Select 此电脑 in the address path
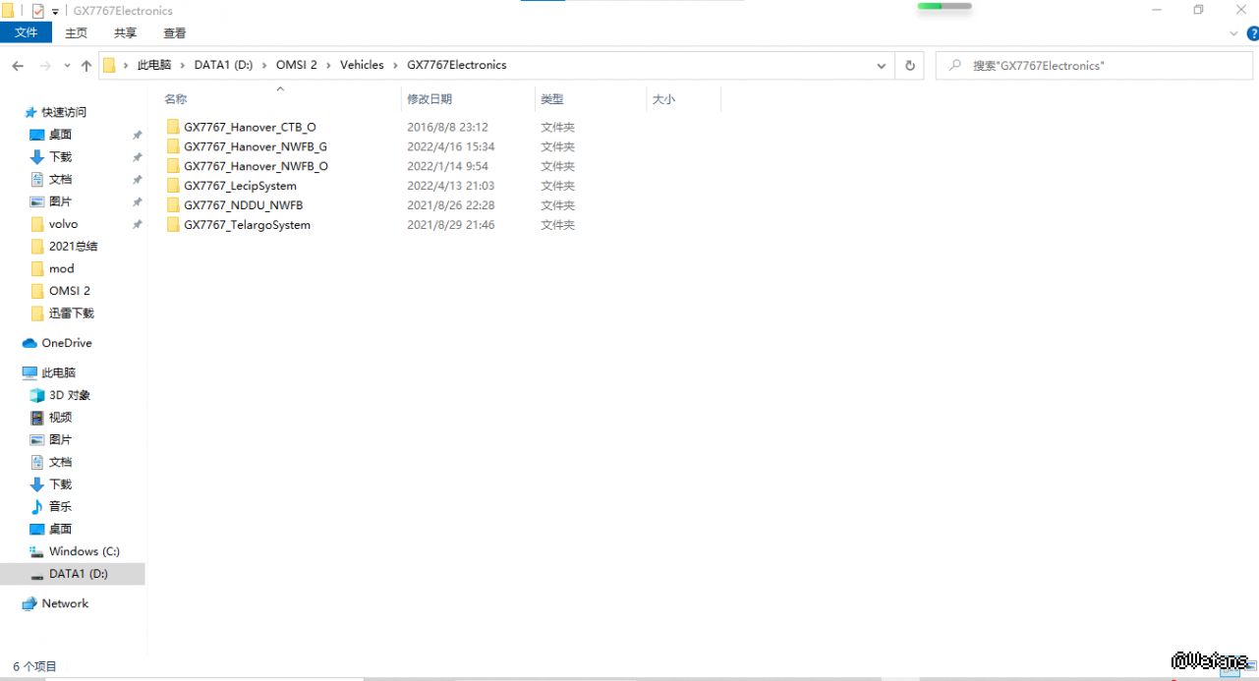Screen dimensions: 1259x681 [154, 65]
